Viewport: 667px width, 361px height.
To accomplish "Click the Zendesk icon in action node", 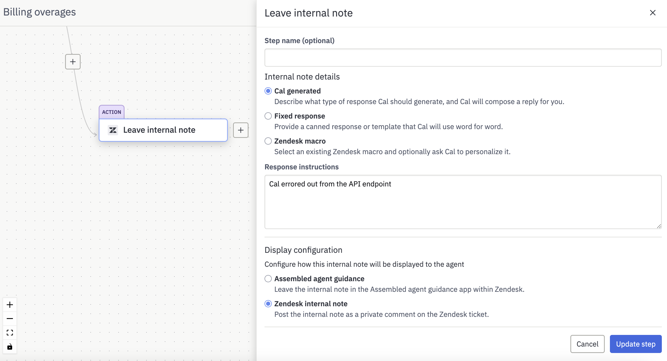I will [113, 130].
